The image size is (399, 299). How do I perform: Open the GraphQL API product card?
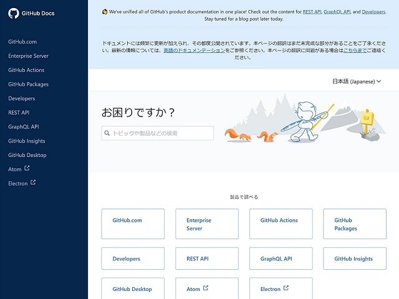coord(281,259)
